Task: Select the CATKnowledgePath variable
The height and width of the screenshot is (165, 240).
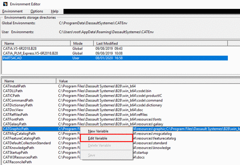Action: point(19,148)
